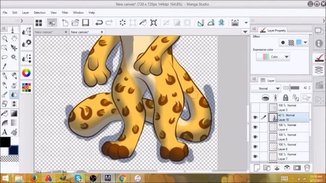This screenshot has height=183, width=326.
Task: Toggle the Lock layer icon
Action: tap(285, 98)
